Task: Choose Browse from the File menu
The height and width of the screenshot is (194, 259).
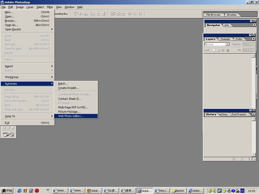Action: click(x=27, y=21)
